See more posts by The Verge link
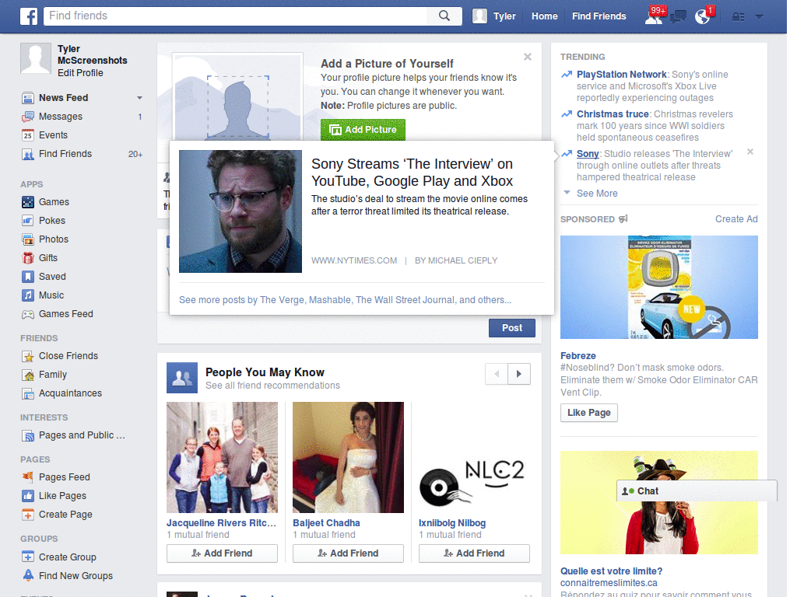 (345, 300)
